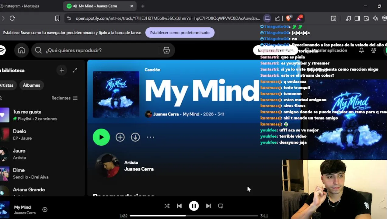Open the Brave Rewards triangle icon
387x219 pixels.
(x=299, y=18)
